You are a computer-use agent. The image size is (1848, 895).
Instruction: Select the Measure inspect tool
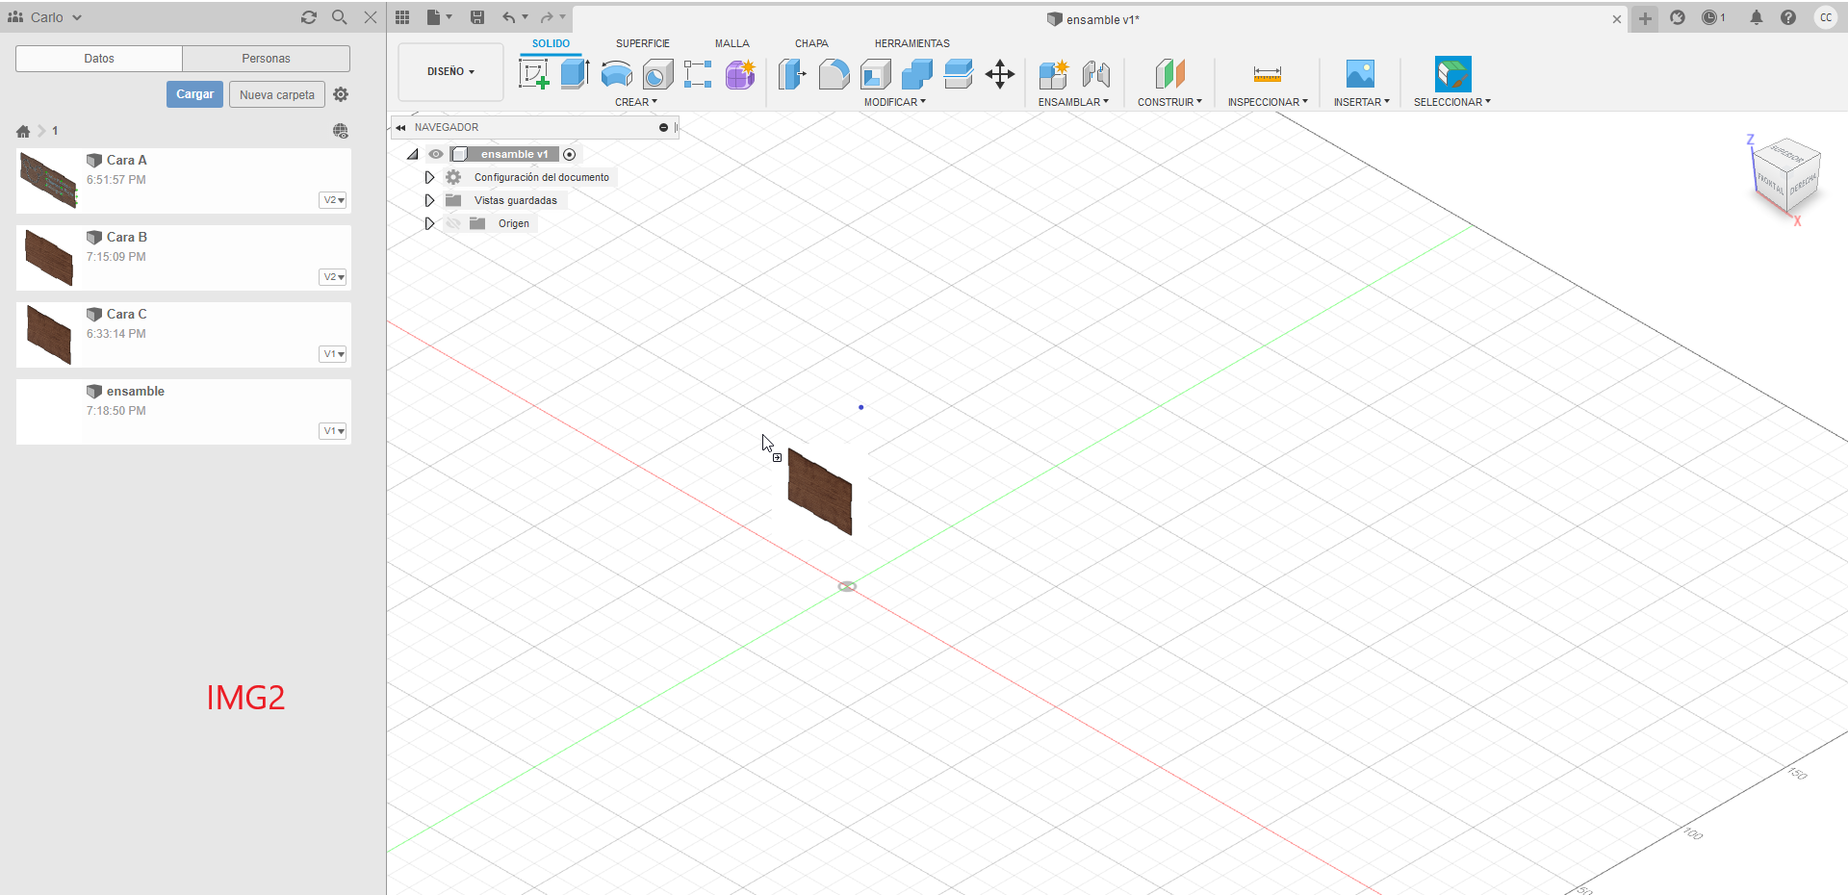click(1268, 74)
